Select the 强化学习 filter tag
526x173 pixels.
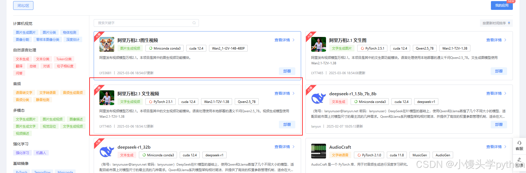(22, 153)
